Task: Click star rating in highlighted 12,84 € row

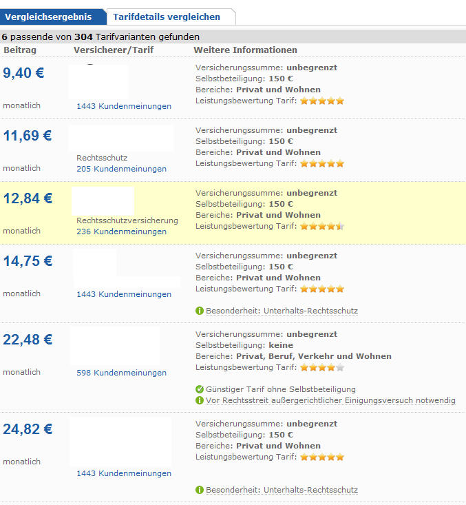Action: [321, 226]
